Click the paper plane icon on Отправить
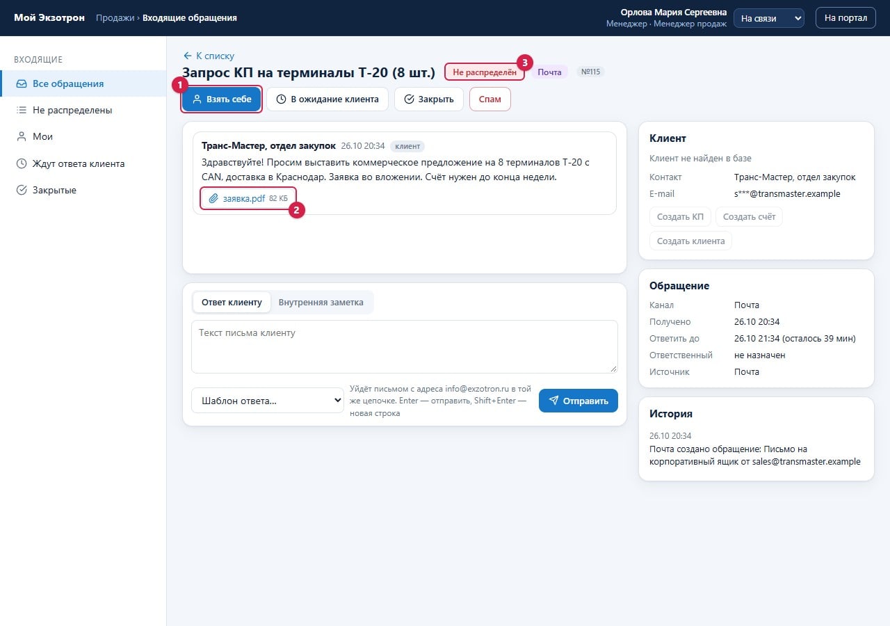890x626 pixels. coord(554,401)
